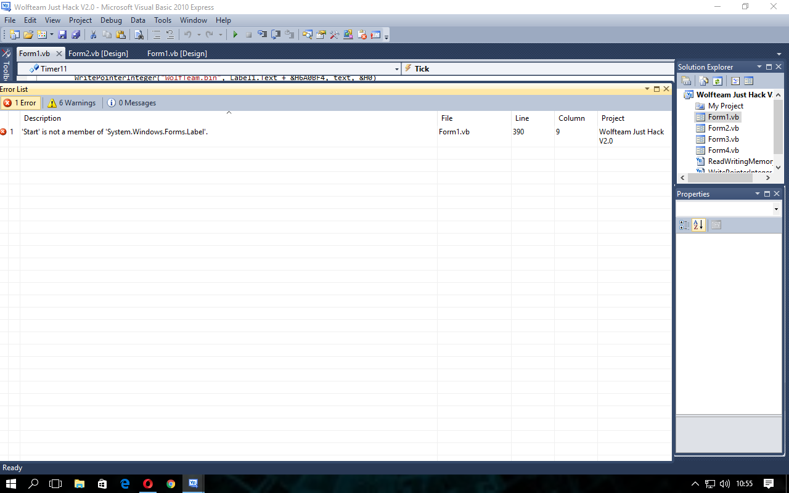Refresh the Solution Explorer
This screenshot has width=789, height=493.
click(717, 81)
